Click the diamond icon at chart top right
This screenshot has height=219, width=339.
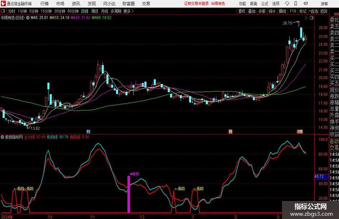306,18
